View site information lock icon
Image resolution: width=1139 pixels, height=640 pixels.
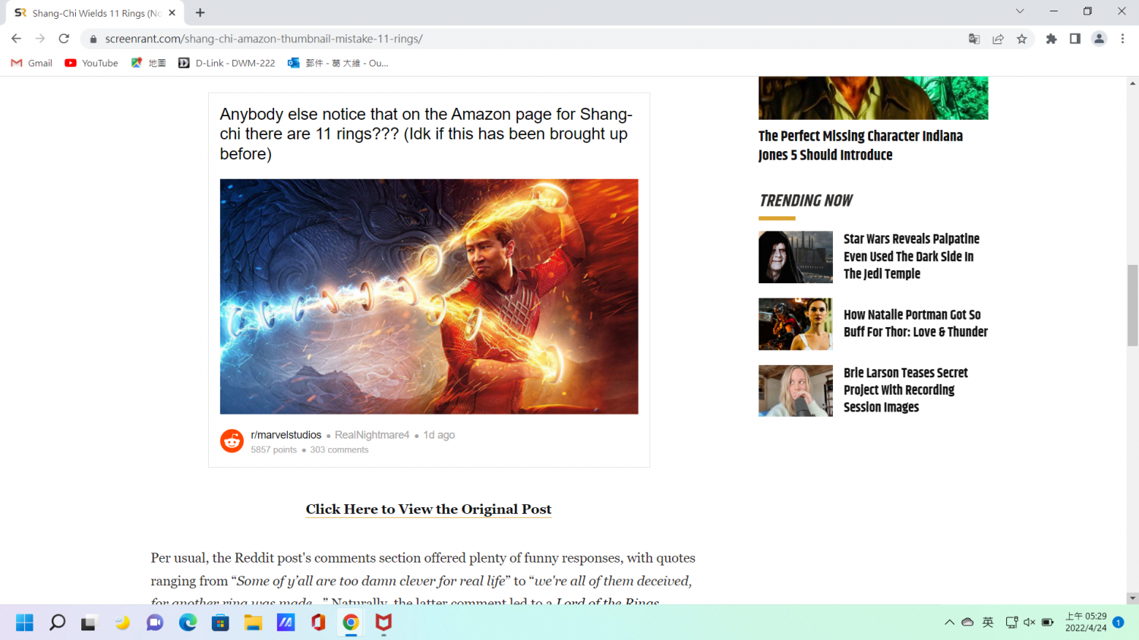(x=93, y=39)
